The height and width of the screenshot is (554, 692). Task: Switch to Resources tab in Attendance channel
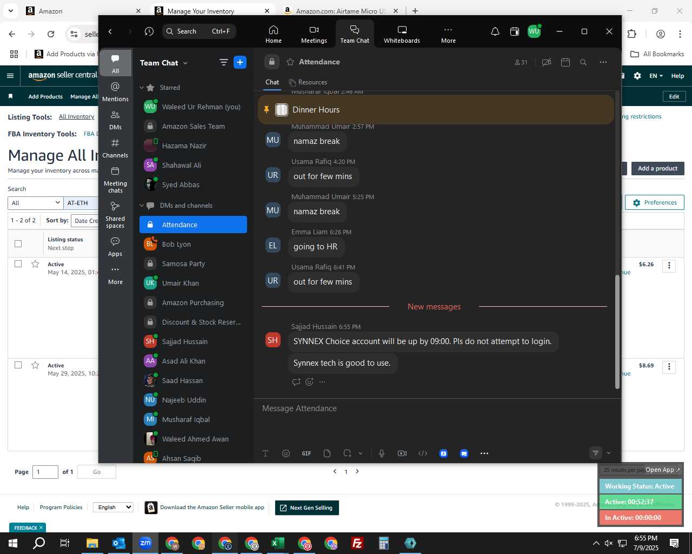pyautogui.click(x=308, y=82)
